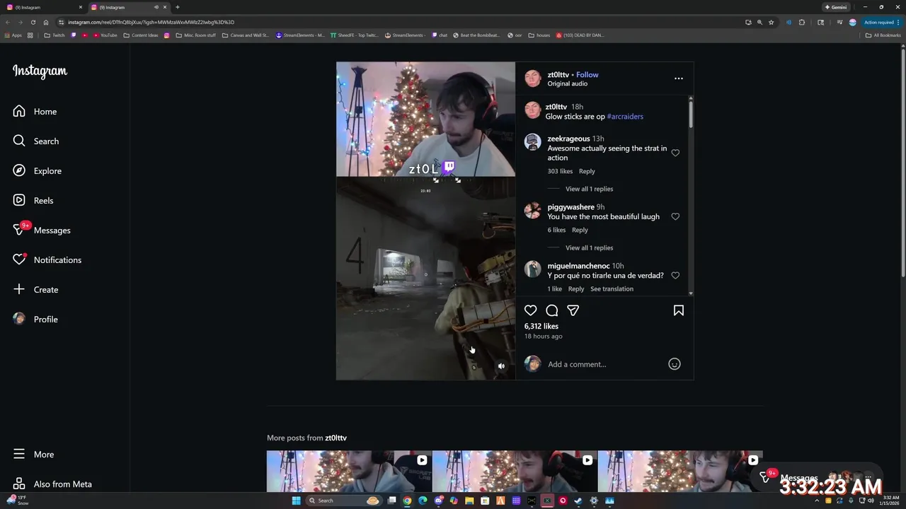
Task: Click the comment bubble icon
Action: [x=552, y=310]
